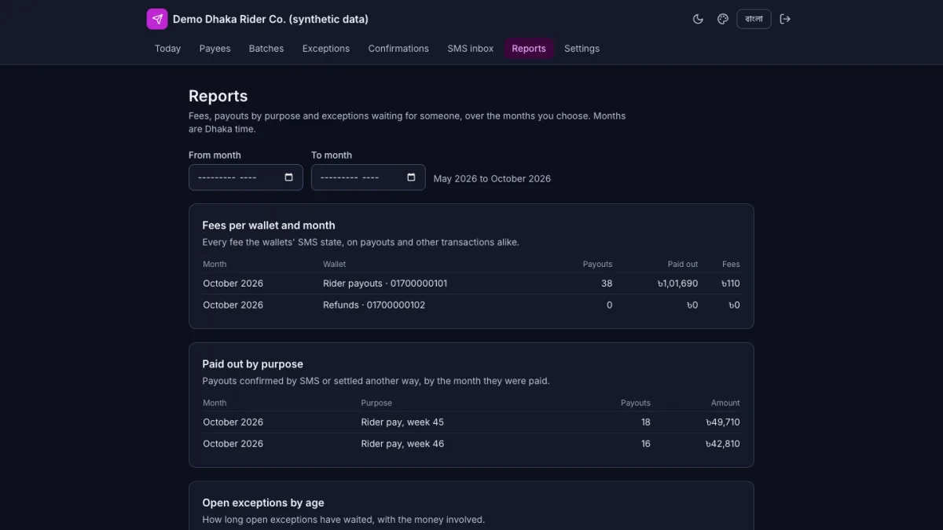Screen dimensions: 943x530
Task: Open the Settings tab
Action: pyautogui.click(x=582, y=49)
